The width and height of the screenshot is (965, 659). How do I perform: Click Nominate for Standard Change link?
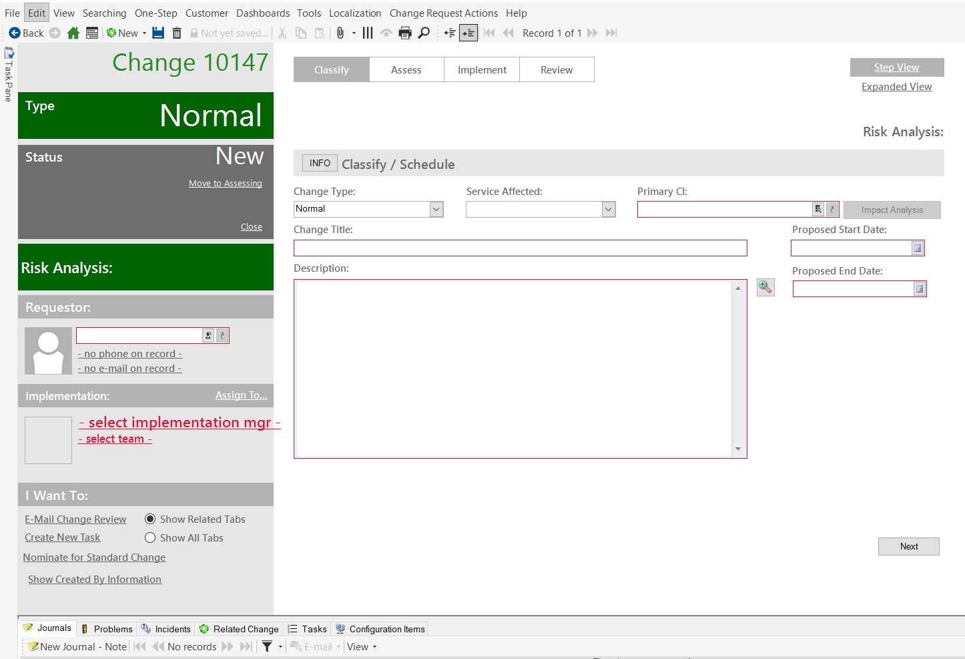[x=94, y=557]
